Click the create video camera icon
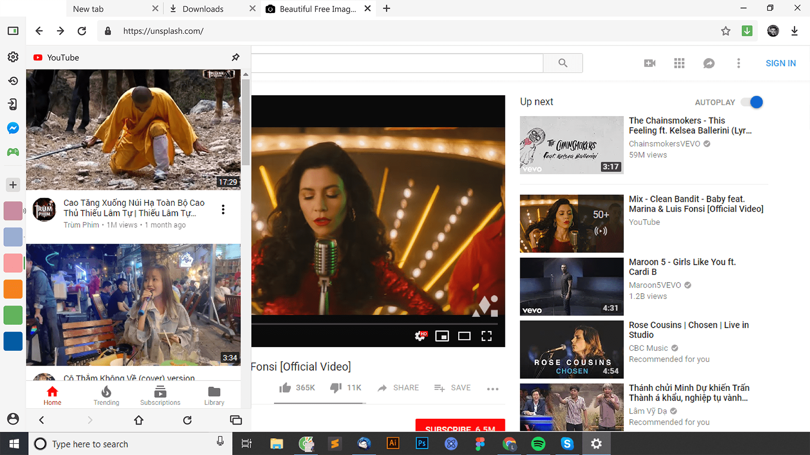This screenshot has height=455, width=810. (x=650, y=63)
